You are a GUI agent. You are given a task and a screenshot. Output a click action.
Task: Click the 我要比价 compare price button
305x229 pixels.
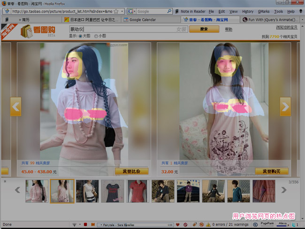tap(131, 171)
